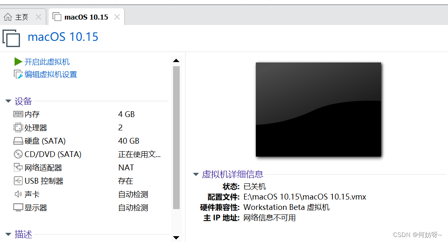Close the 主页 tab
The width and height of the screenshot is (448, 242).
click(x=38, y=17)
